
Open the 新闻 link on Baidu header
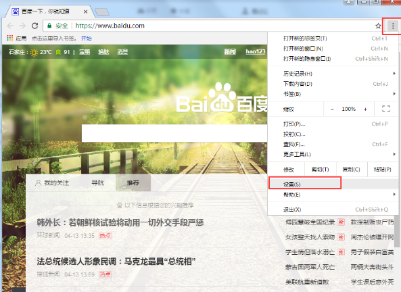coord(230,51)
